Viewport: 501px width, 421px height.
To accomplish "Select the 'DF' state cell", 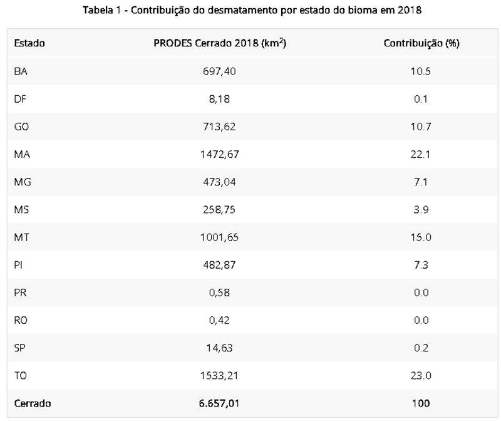I will click(x=19, y=99).
